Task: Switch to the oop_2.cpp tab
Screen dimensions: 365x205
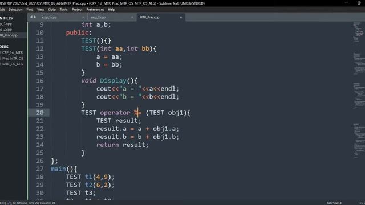Action: (98, 17)
